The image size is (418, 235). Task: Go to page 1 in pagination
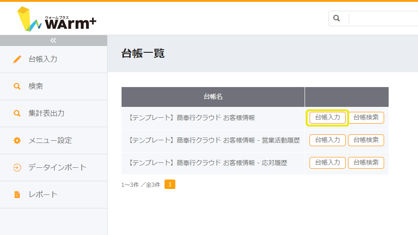click(170, 184)
